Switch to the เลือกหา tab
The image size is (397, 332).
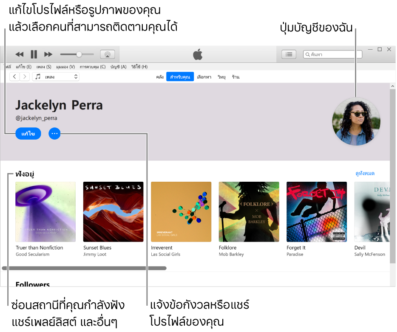coord(204,77)
